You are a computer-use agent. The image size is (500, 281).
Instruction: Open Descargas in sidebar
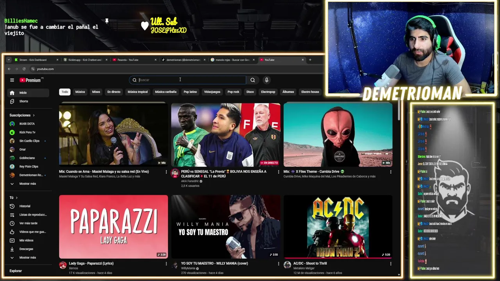point(28,249)
